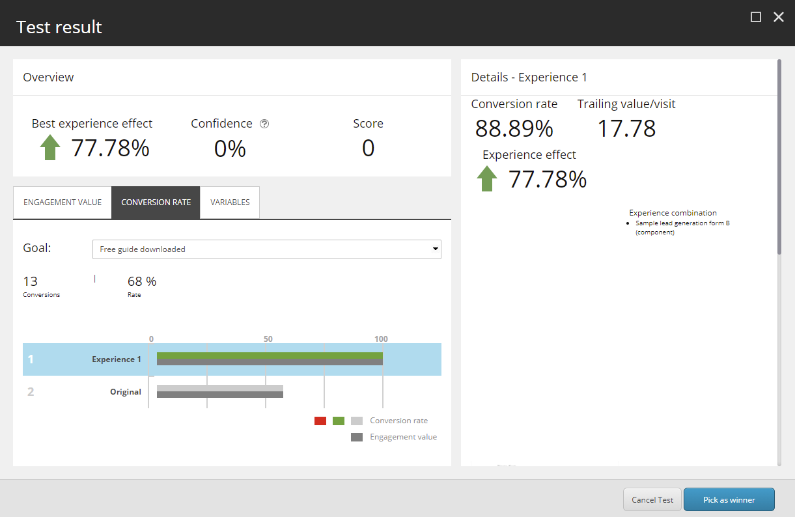Click the Details panel vertical scrollbar
Viewport: 795px width, 517px height.
(x=779, y=156)
